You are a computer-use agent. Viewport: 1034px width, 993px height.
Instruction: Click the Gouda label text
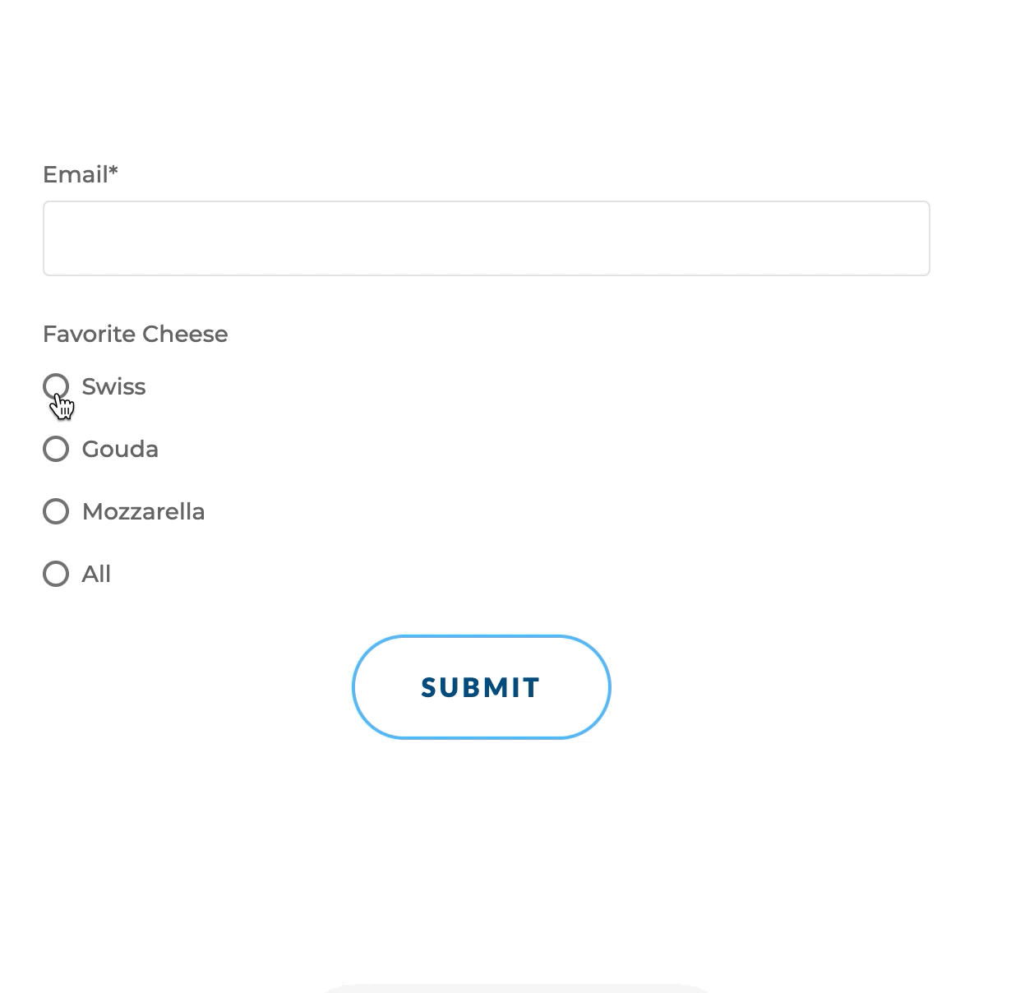(120, 449)
